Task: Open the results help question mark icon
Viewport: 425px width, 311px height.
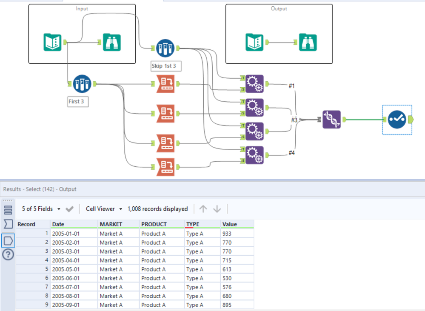Action: pyautogui.click(x=9, y=255)
